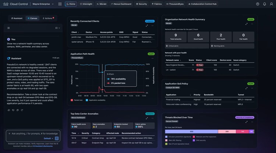Click the 200 web URL filtering segment
The height and width of the screenshot is (153, 276).
227,131
